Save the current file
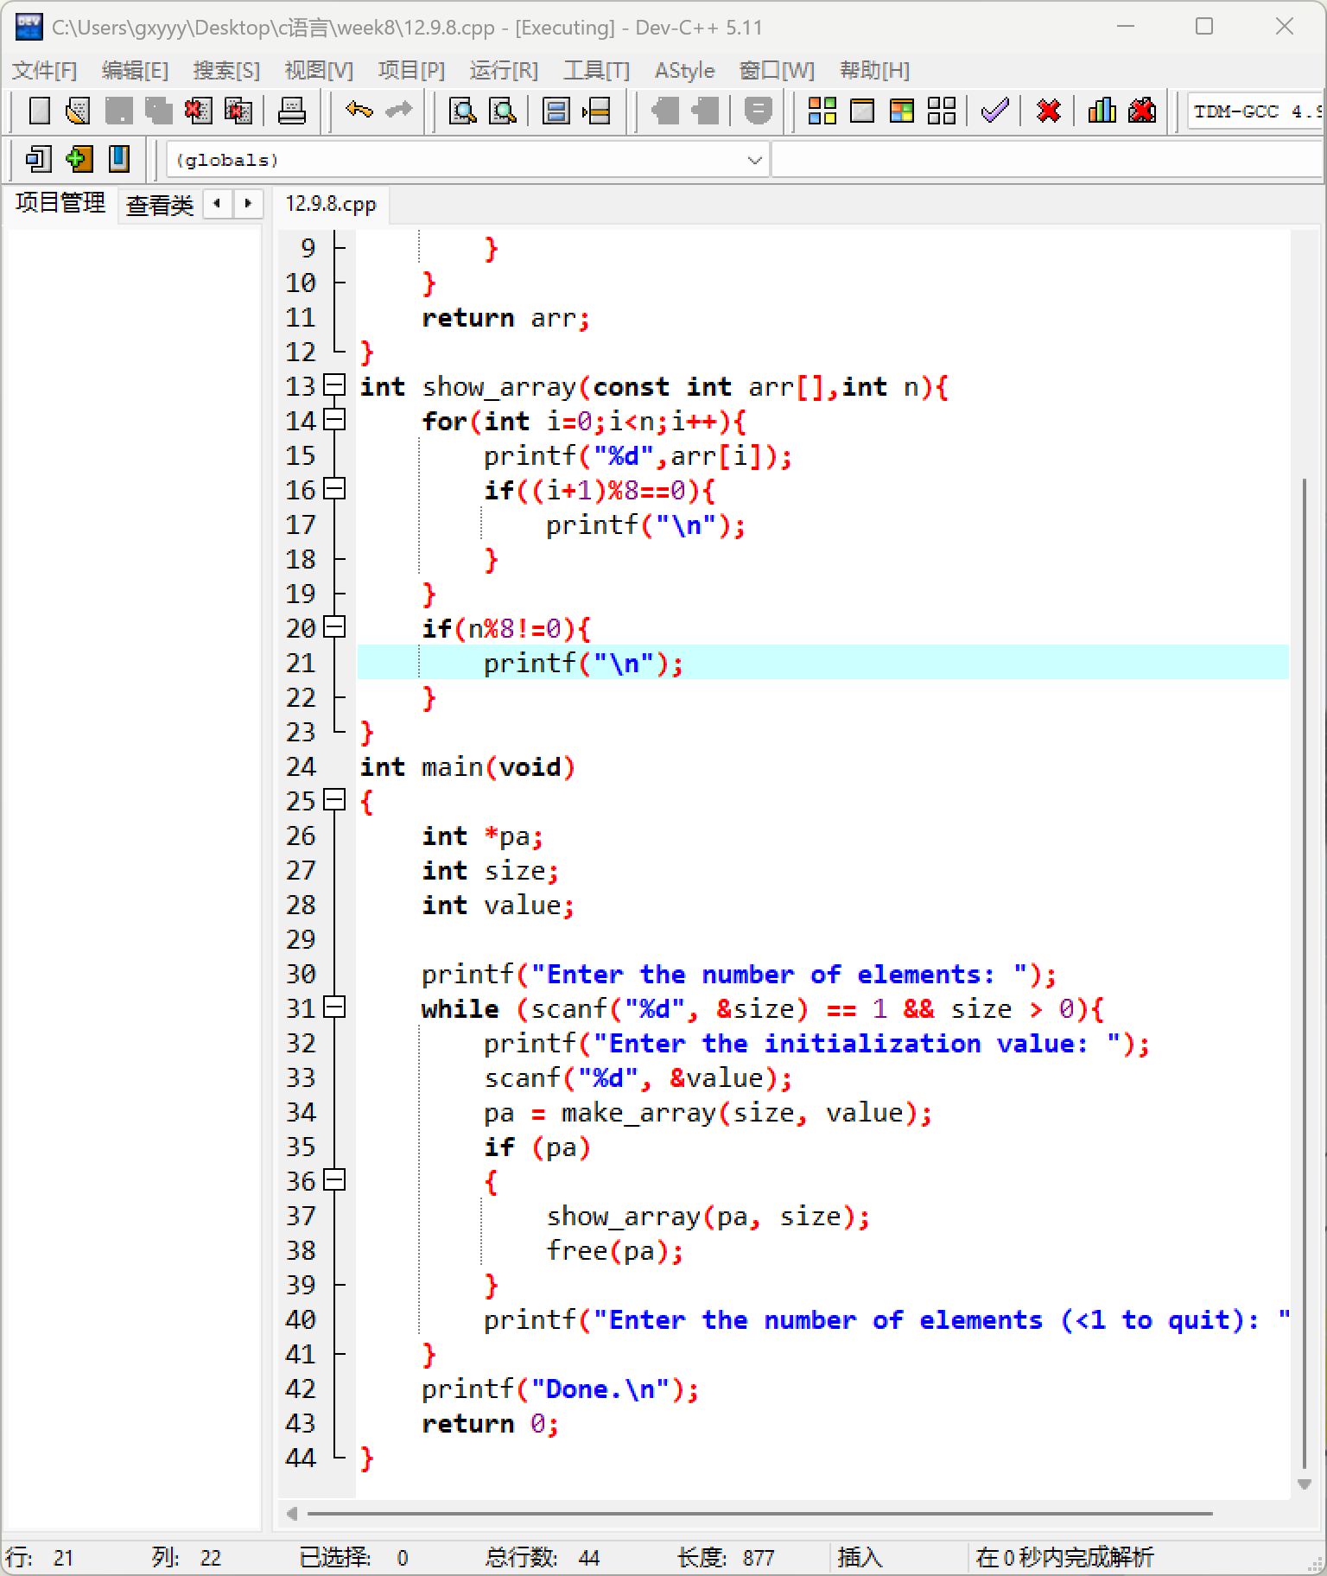This screenshot has width=1327, height=1576. click(x=118, y=111)
